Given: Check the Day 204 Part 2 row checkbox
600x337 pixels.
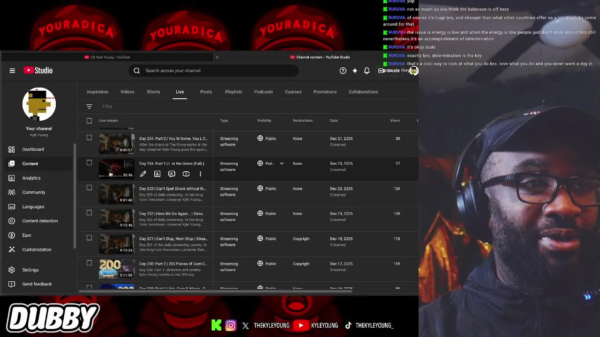Looking at the screenshot, I should click(89, 138).
